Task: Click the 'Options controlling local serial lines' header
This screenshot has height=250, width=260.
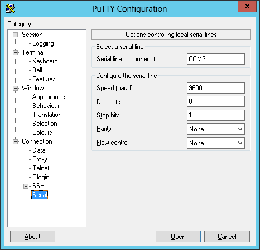Action: coord(171,35)
